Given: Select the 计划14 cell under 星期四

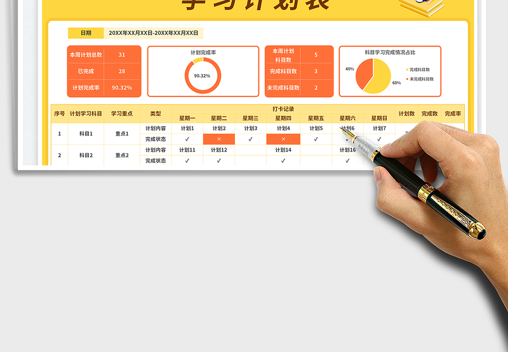Looking at the screenshot, I should tap(283, 150).
